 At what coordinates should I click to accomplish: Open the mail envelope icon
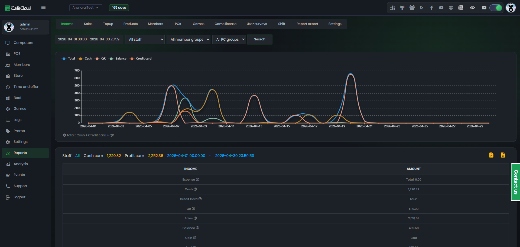(484, 8)
